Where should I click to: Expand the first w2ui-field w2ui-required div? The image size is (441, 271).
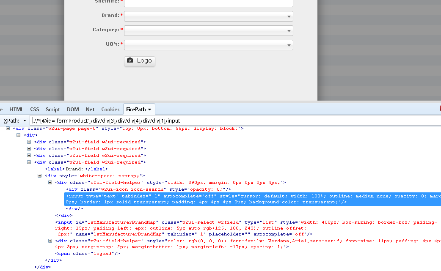pyautogui.click(x=29, y=142)
